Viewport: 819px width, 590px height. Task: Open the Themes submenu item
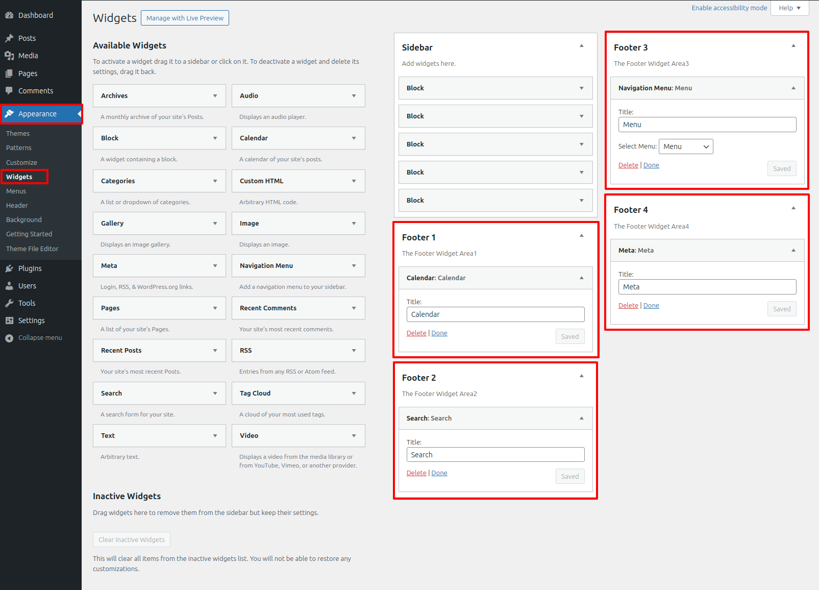click(18, 134)
